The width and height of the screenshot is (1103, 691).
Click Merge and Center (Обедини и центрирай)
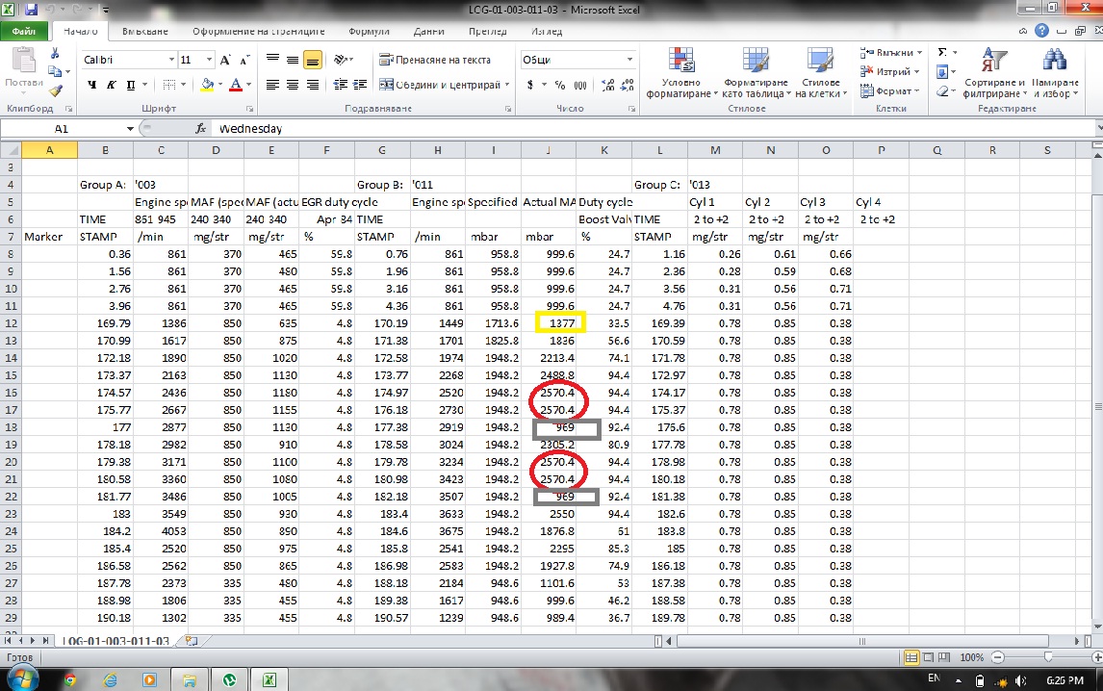(x=440, y=85)
